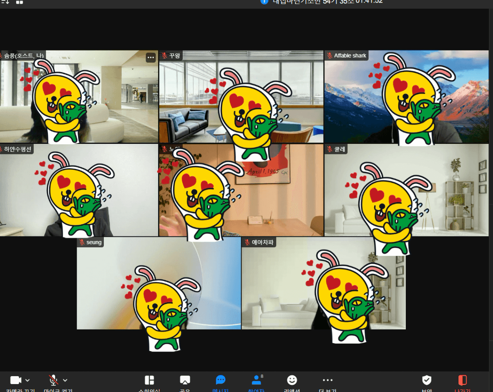The image size is (493, 392).
Task: Open camera options arrow next to video icon
Action: (28, 380)
